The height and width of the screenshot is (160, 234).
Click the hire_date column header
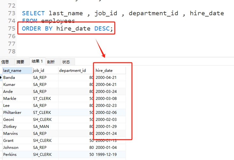click(x=110, y=70)
